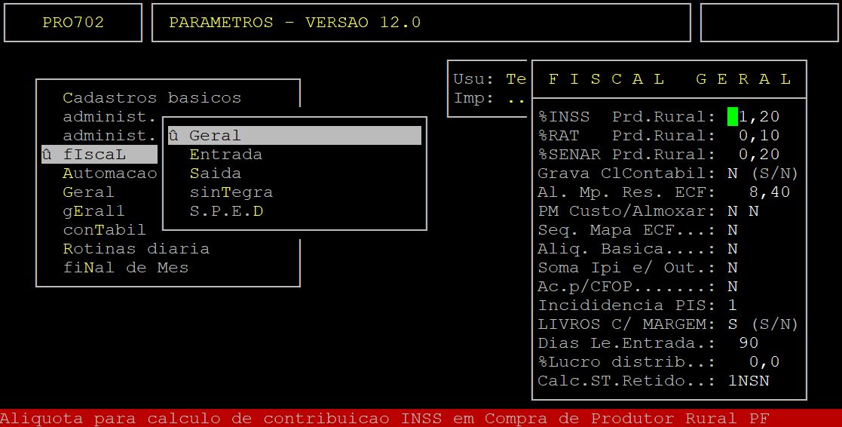Toggle Grava ClContabil S/N value
This screenshot has height=427, width=842.
point(732,174)
